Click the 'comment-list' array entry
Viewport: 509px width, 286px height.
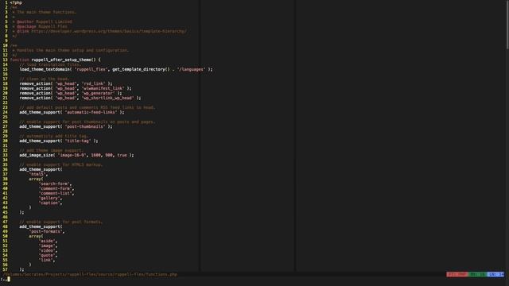(56, 193)
